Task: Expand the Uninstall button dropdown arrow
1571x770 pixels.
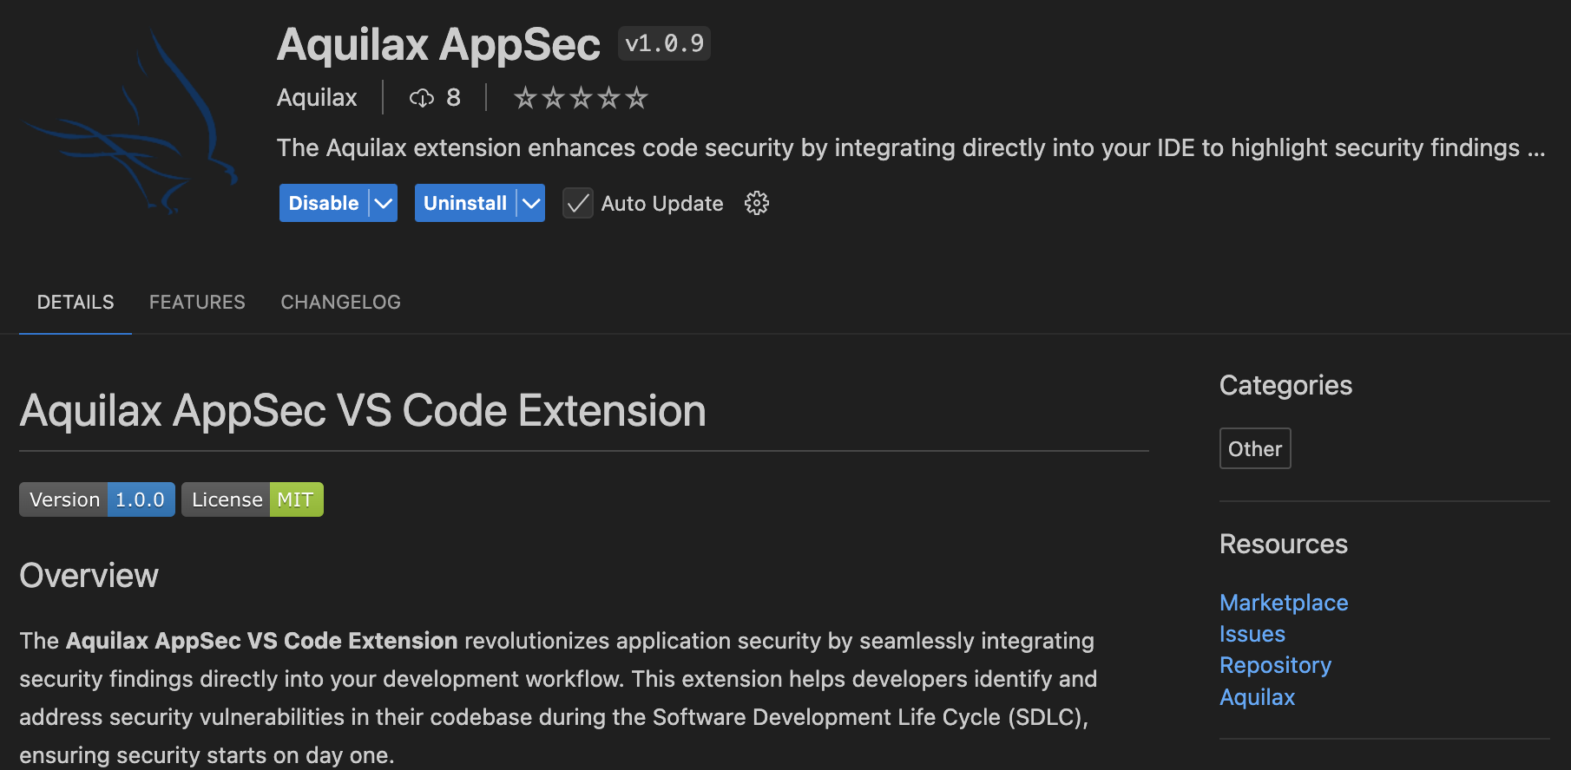Action: click(531, 203)
